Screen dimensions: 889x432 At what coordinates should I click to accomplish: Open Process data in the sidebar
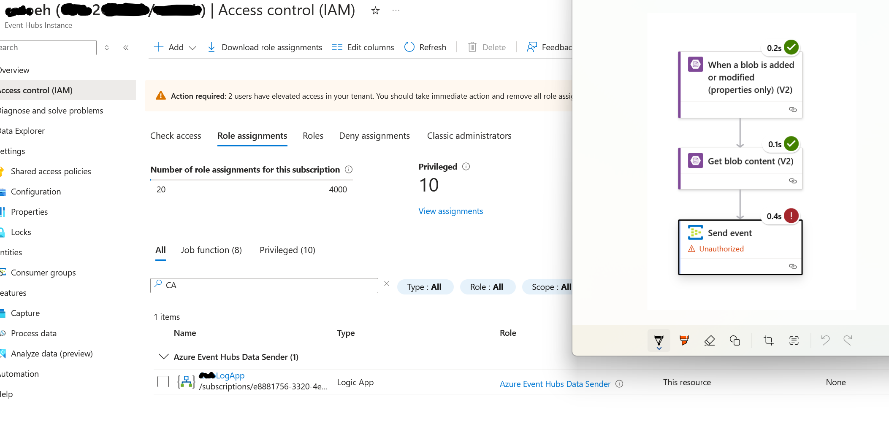click(34, 333)
